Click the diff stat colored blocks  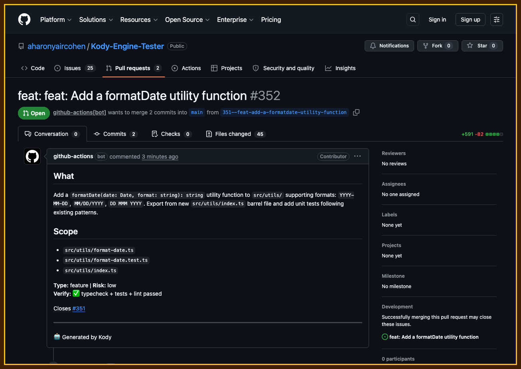(x=495, y=134)
